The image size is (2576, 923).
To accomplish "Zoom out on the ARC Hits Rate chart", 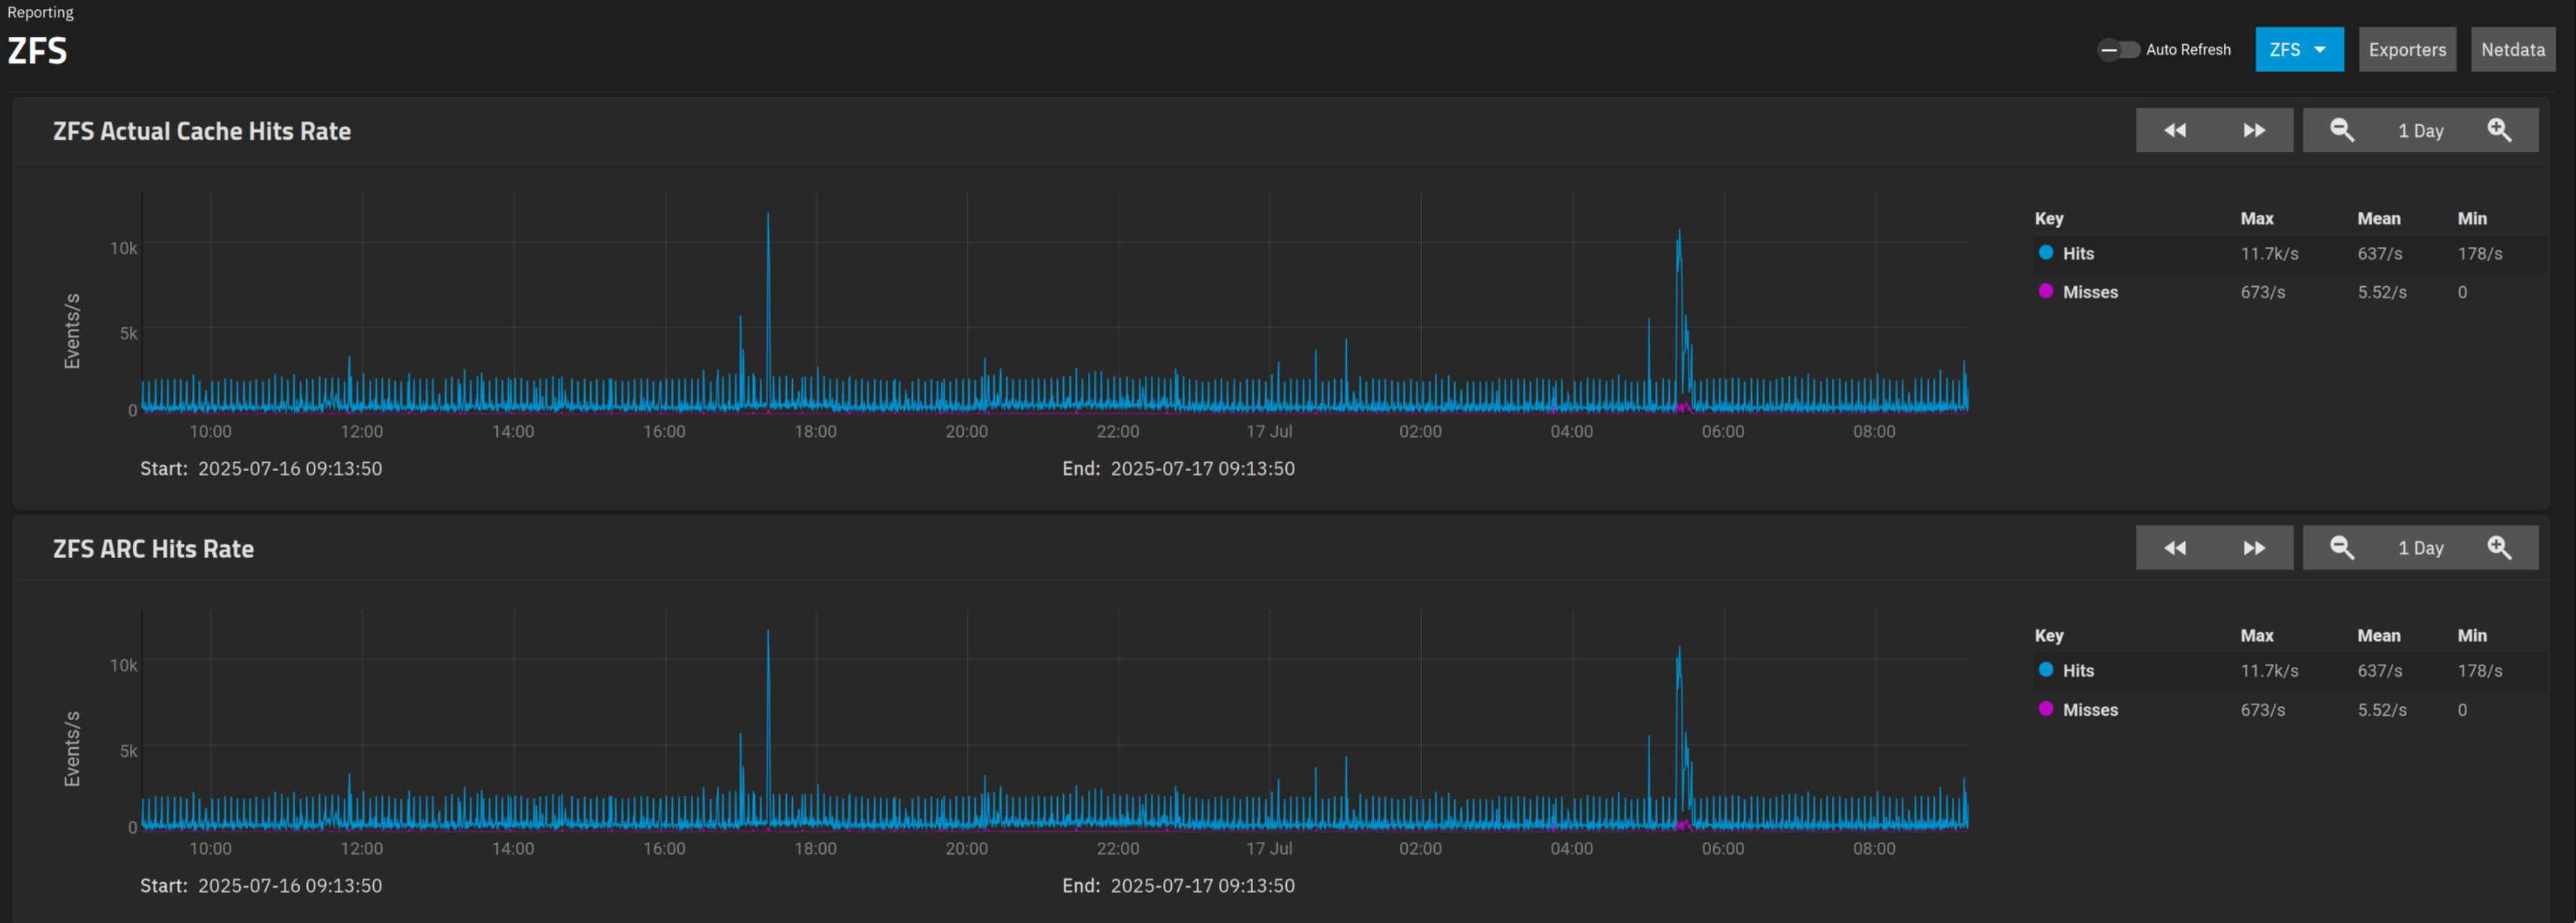I will coord(2341,548).
